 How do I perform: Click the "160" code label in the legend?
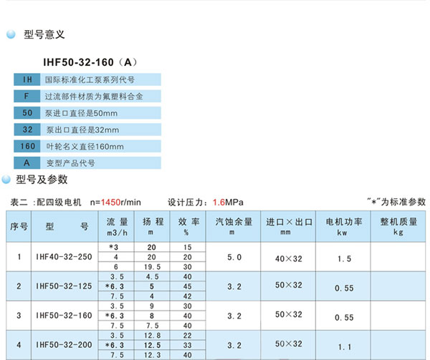coord(27,146)
